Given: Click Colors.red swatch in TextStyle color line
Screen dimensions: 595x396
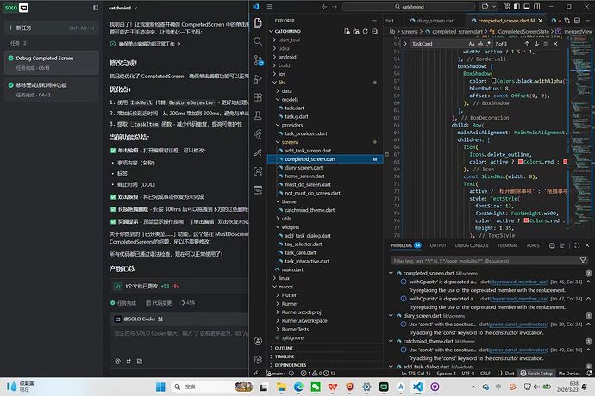Looking at the screenshot, I should click(526, 220).
